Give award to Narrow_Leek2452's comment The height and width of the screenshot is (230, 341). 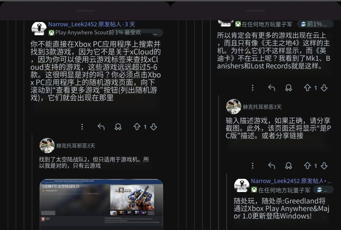[118, 127]
